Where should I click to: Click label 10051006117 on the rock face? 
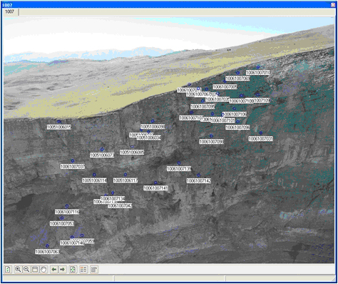[x=126, y=181]
